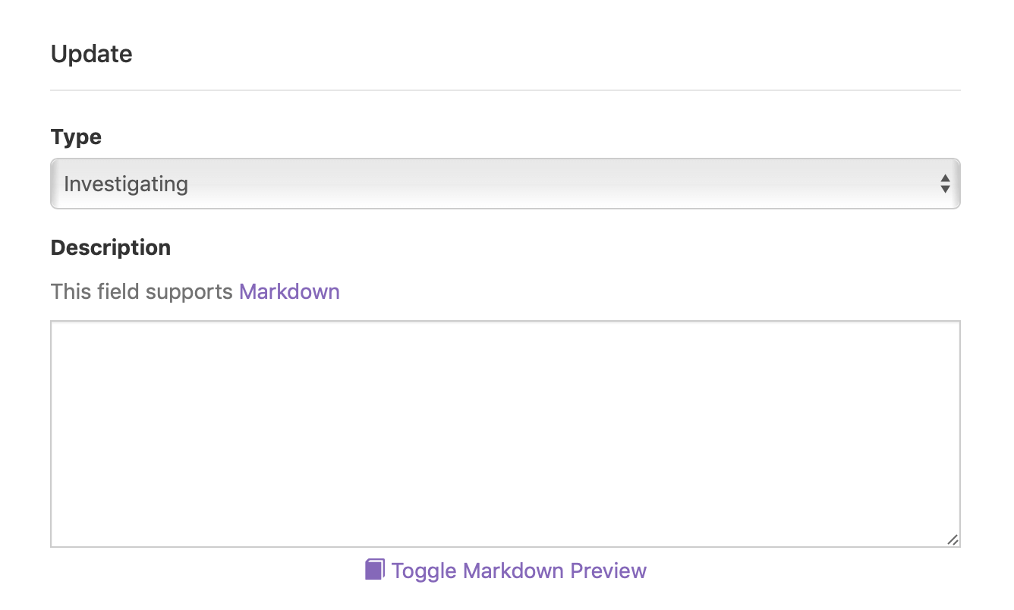Click the Type field label
This screenshot has width=1014, height=610.
tap(76, 137)
